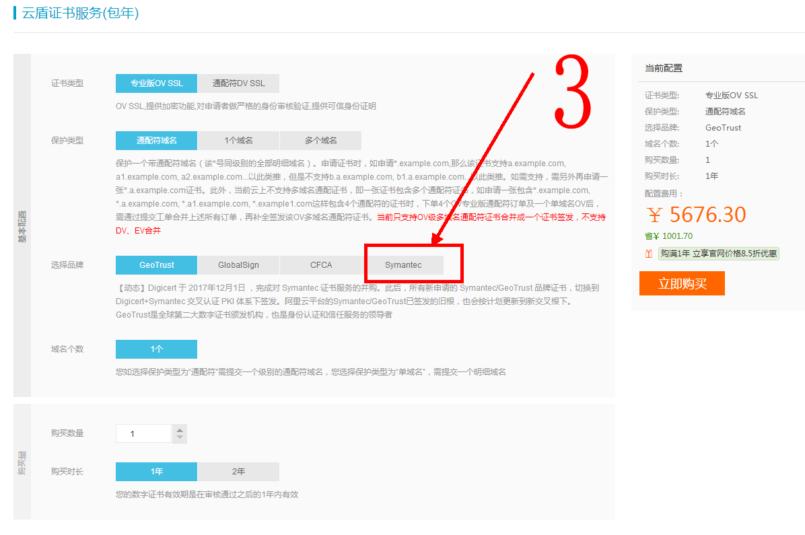The image size is (805, 535).
Task: Click the 8.5折优惠 discount promotion label
Action: pyautogui.click(x=718, y=254)
